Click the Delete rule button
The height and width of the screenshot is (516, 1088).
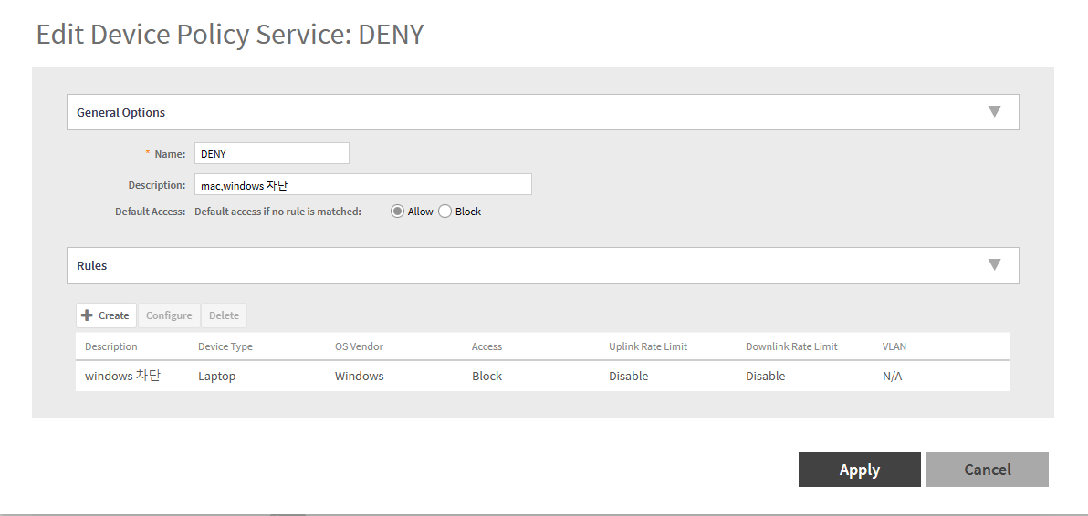[x=224, y=315]
